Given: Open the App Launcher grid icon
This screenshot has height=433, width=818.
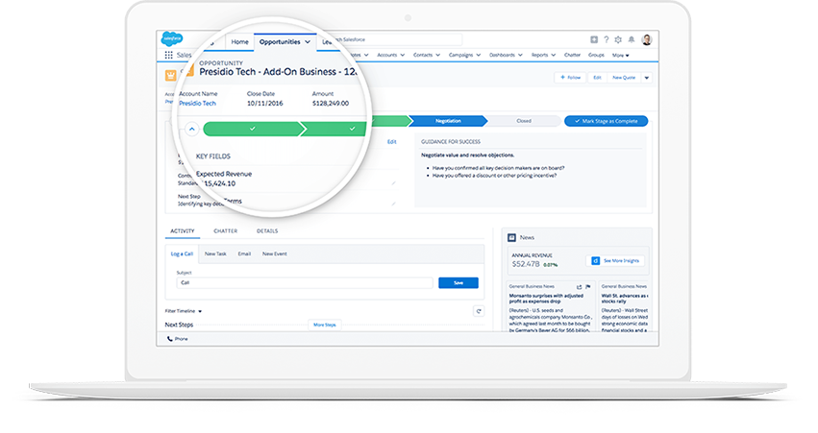Looking at the screenshot, I should click(168, 55).
